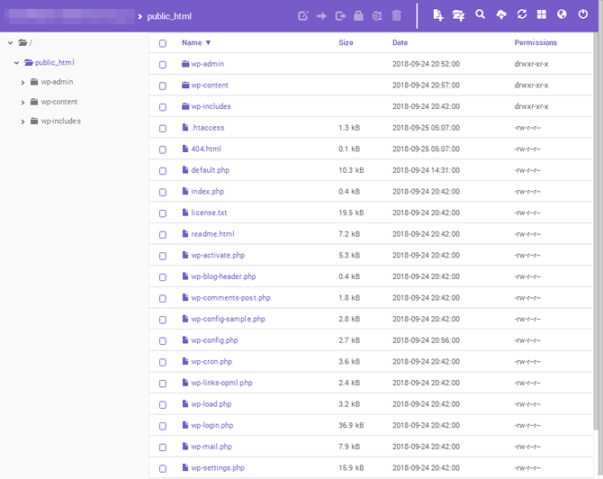Screen dimensions: 603x479
Task: Click the file icon next to wp-config.php
Action: tap(185, 340)
